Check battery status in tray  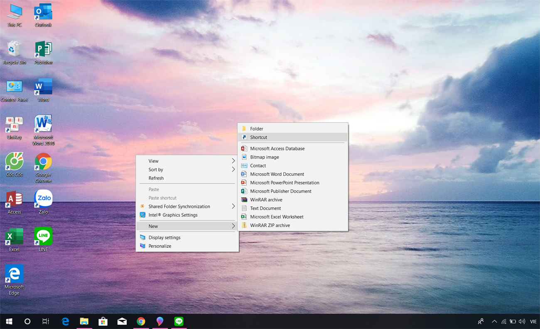(513, 321)
